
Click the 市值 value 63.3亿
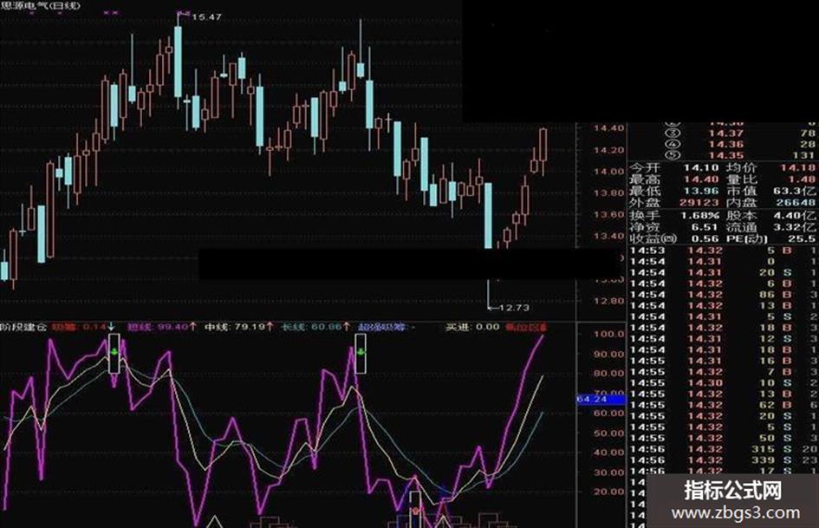[x=794, y=191]
